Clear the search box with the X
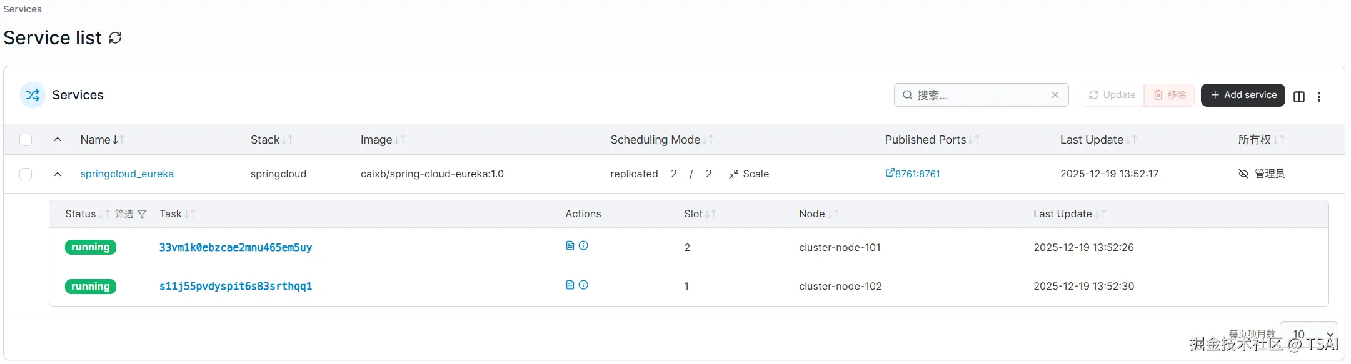The height and width of the screenshot is (364, 1351). tap(1055, 95)
